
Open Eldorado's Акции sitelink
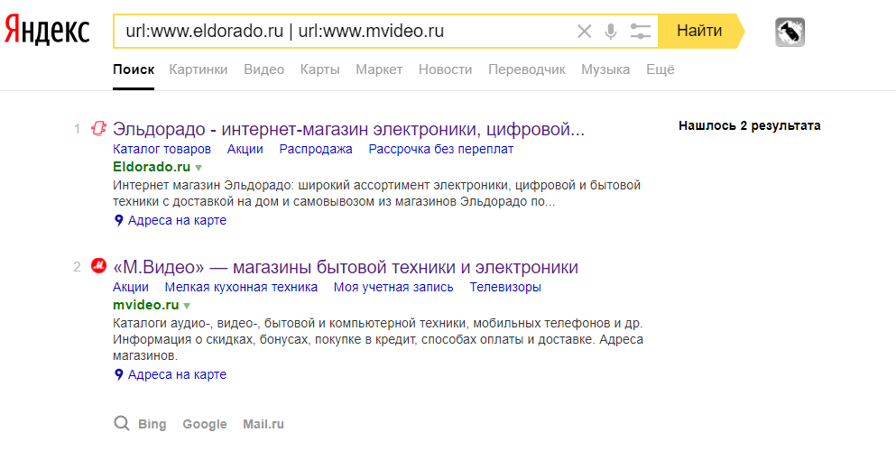(245, 149)
